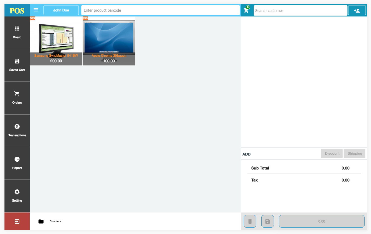Image resolution: width=371 pixels, height=234 pixels.
Task: Click the John Doe user button
Action: (61, 10)
